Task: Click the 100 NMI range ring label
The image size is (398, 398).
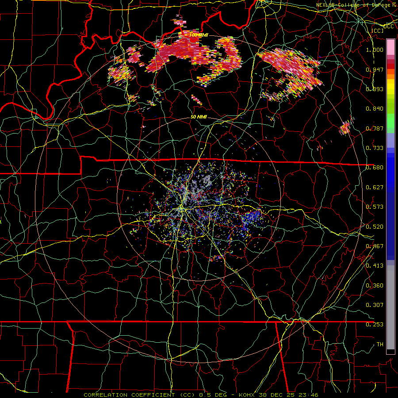Action: pos(199,35)
